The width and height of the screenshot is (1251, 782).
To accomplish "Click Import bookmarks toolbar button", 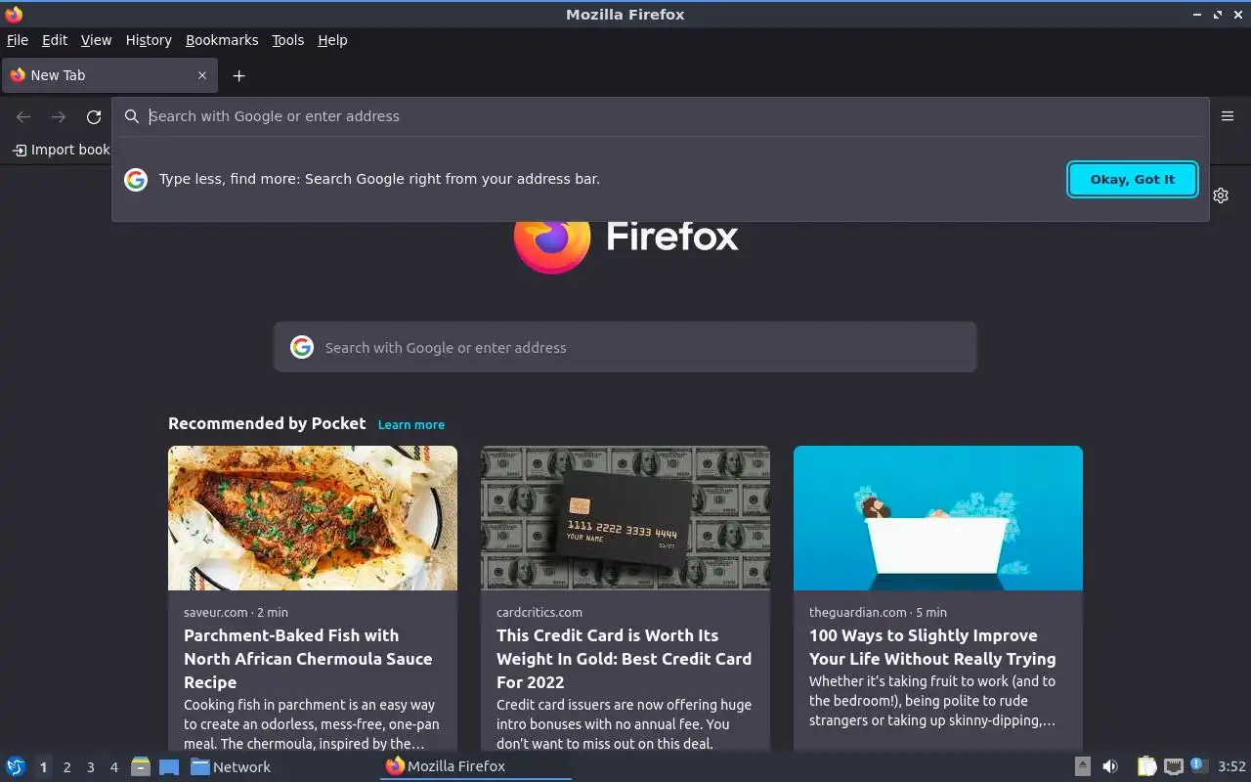I will click(62, 150).
